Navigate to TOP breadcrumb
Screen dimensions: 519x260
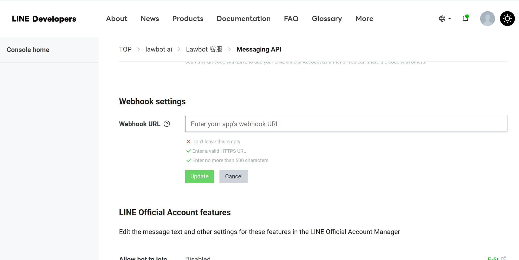coord(125,49)
